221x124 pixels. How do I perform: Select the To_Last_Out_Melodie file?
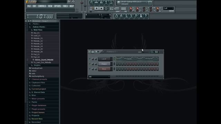(42, 63)
